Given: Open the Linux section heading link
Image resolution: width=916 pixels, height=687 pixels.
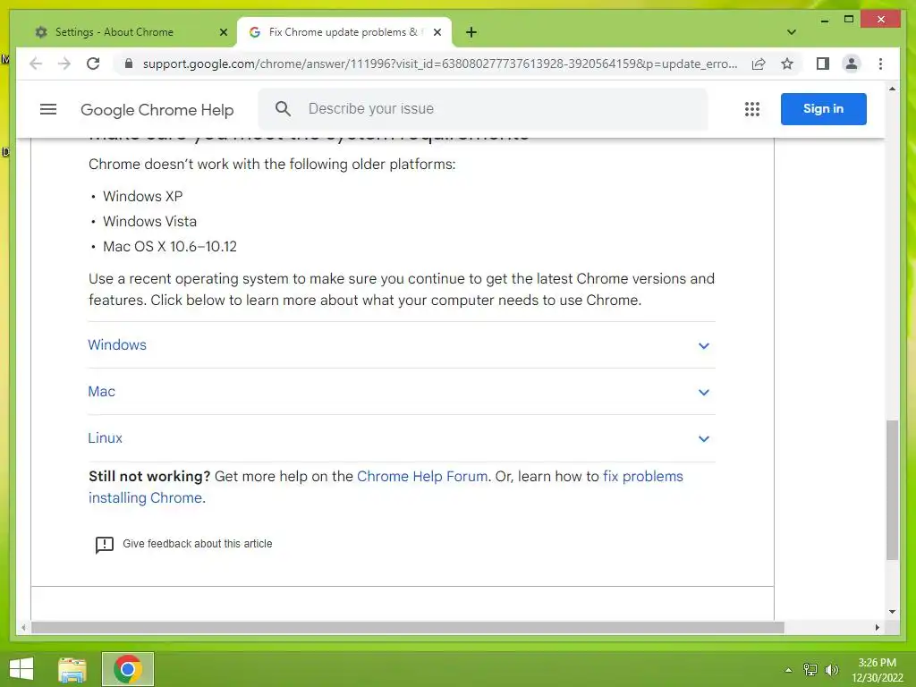Looking at the screenshot, I should coord(105,438).
